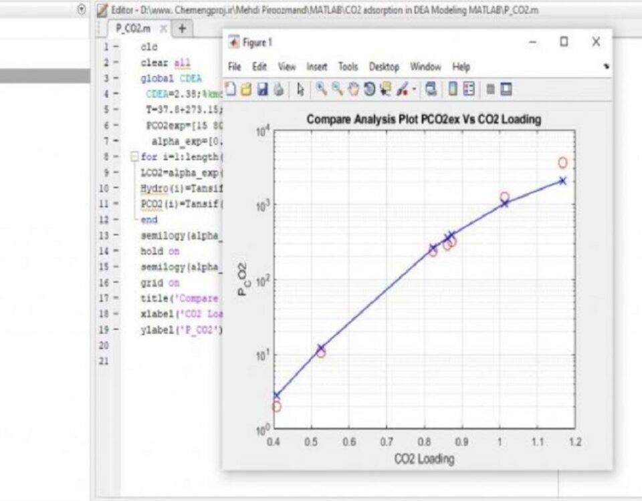
Task: Open the Help menu in Figure 1
Action: (x=461, y=67)
